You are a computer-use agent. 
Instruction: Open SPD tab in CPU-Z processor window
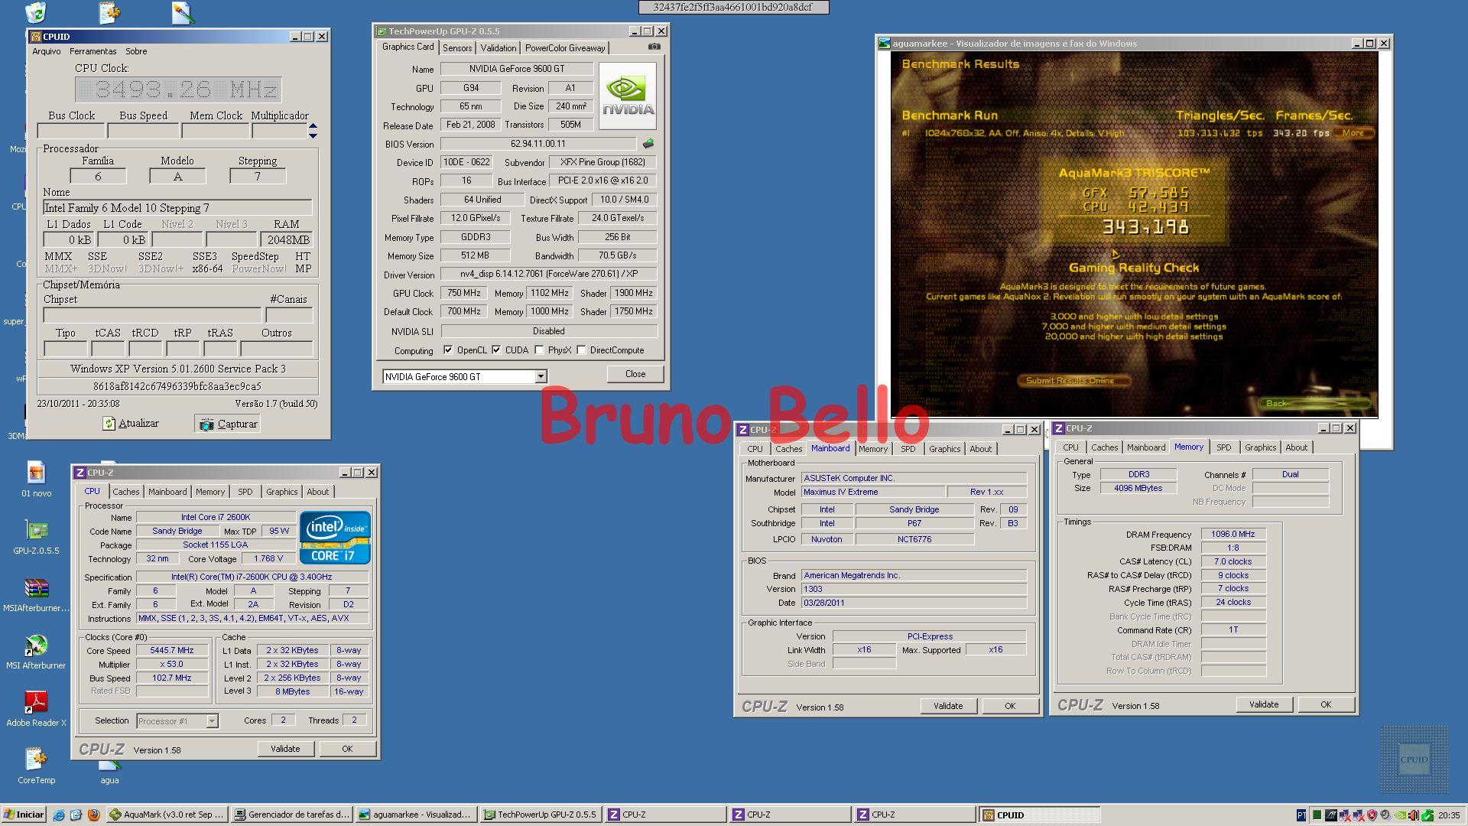coord(245,492)
